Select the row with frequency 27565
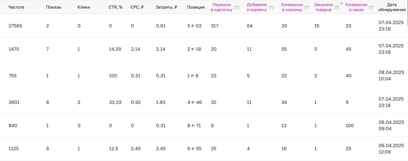408x161 pixels. pyautogui.click(x=15, y=26)
